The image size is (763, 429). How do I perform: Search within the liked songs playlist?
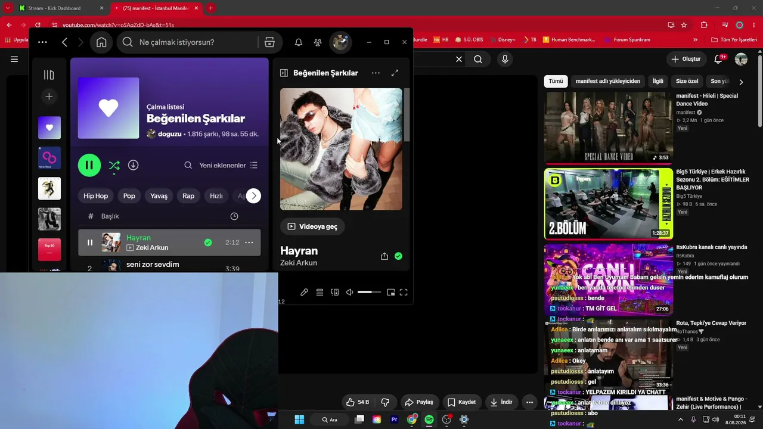point(188,165)
